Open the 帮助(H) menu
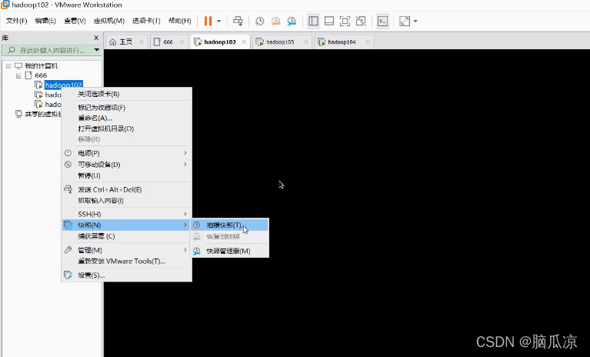This screenshot has width=590, height=357. (x=180, y=21)
